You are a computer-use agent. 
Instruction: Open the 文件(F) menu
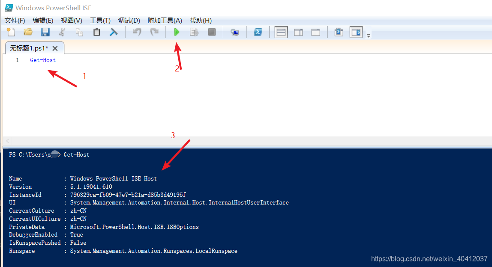[x=15, y=21]
